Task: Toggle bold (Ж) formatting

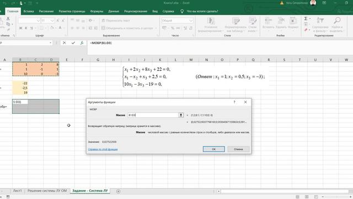Action: (20, 28)
